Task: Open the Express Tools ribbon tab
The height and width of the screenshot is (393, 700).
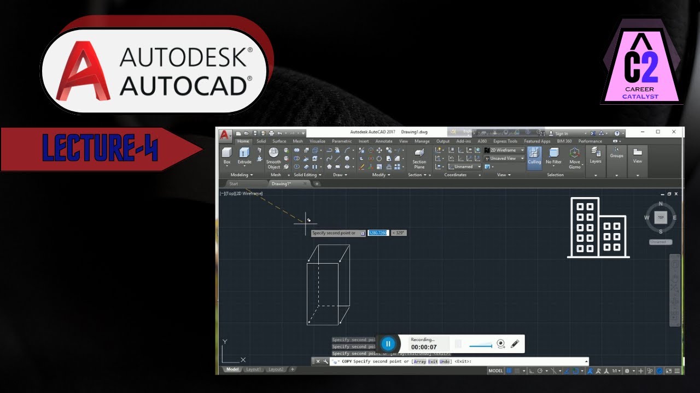Action: tap(505, 141)
